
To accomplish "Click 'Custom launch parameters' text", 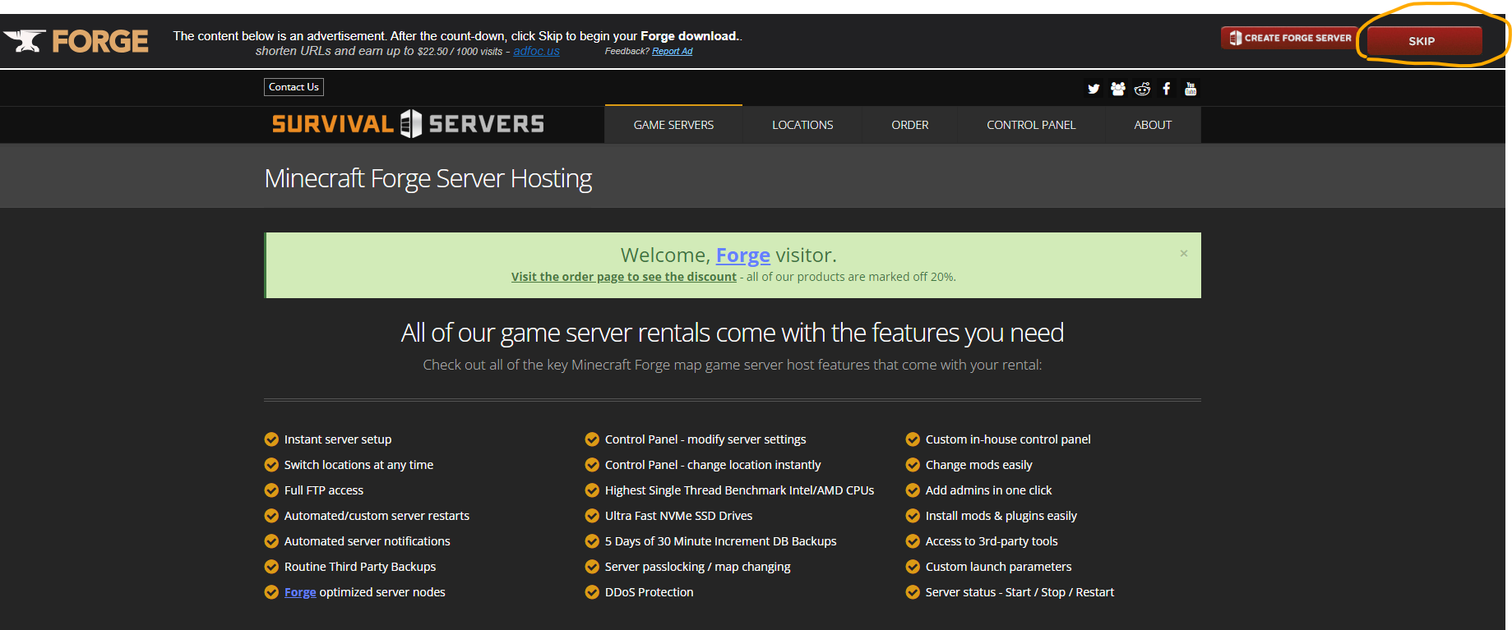I will [999, 567].
